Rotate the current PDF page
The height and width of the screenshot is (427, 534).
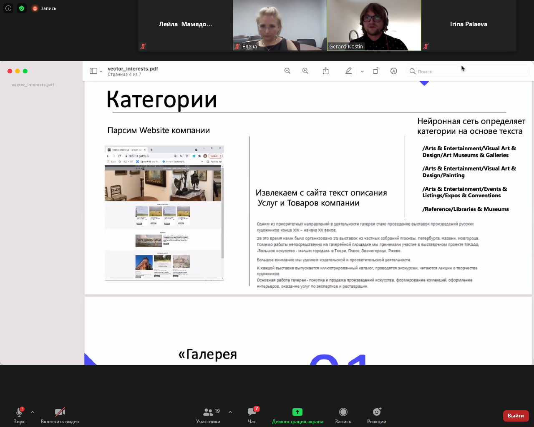pyautogui.click(x=376, y=71)
